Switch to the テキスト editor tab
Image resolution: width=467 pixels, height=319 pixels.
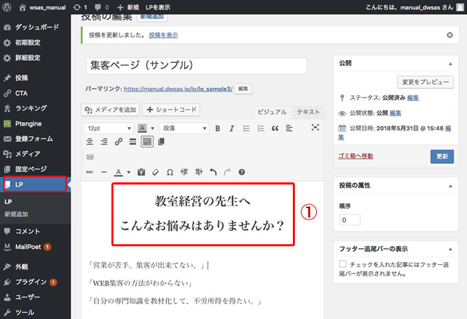(308, 112)
